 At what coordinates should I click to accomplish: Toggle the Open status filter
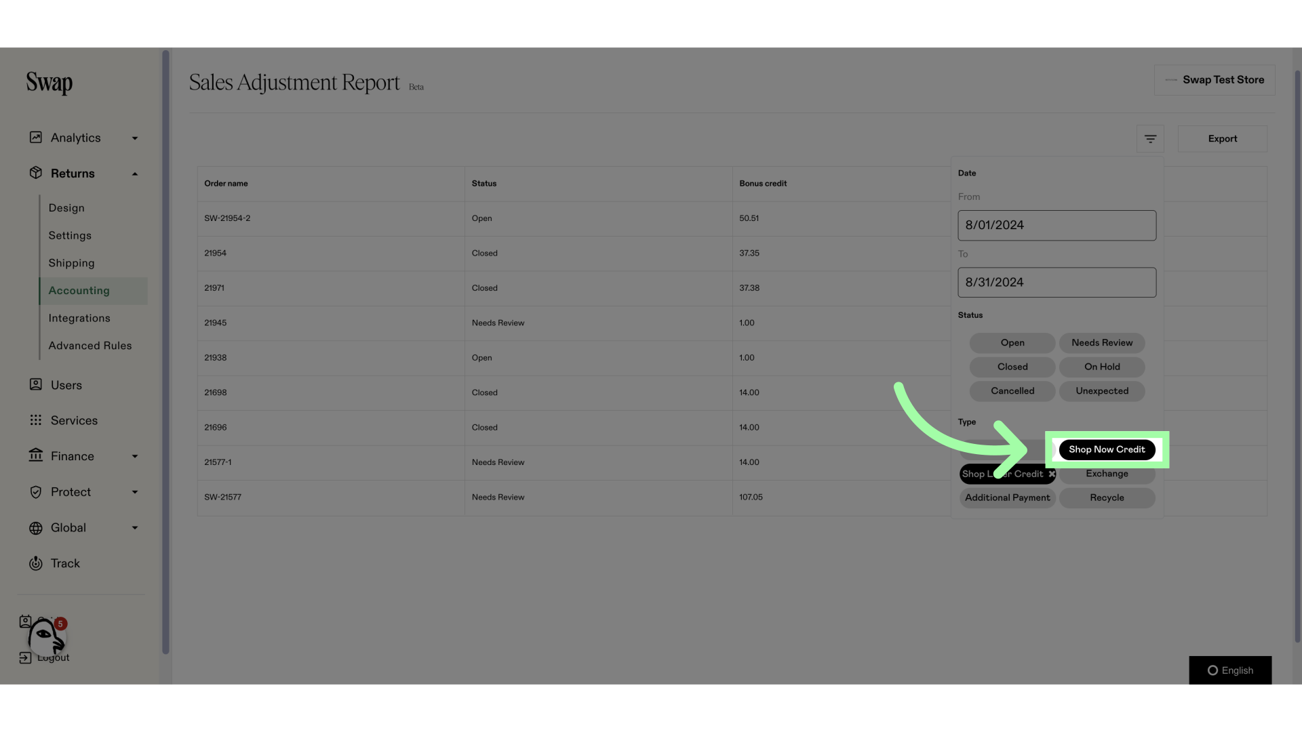click(x=1012, y=342)
